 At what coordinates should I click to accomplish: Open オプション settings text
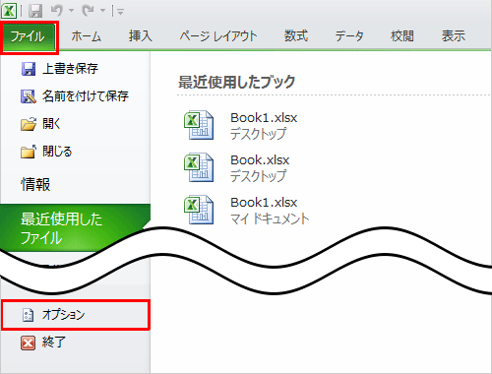(x=63, y=315)
